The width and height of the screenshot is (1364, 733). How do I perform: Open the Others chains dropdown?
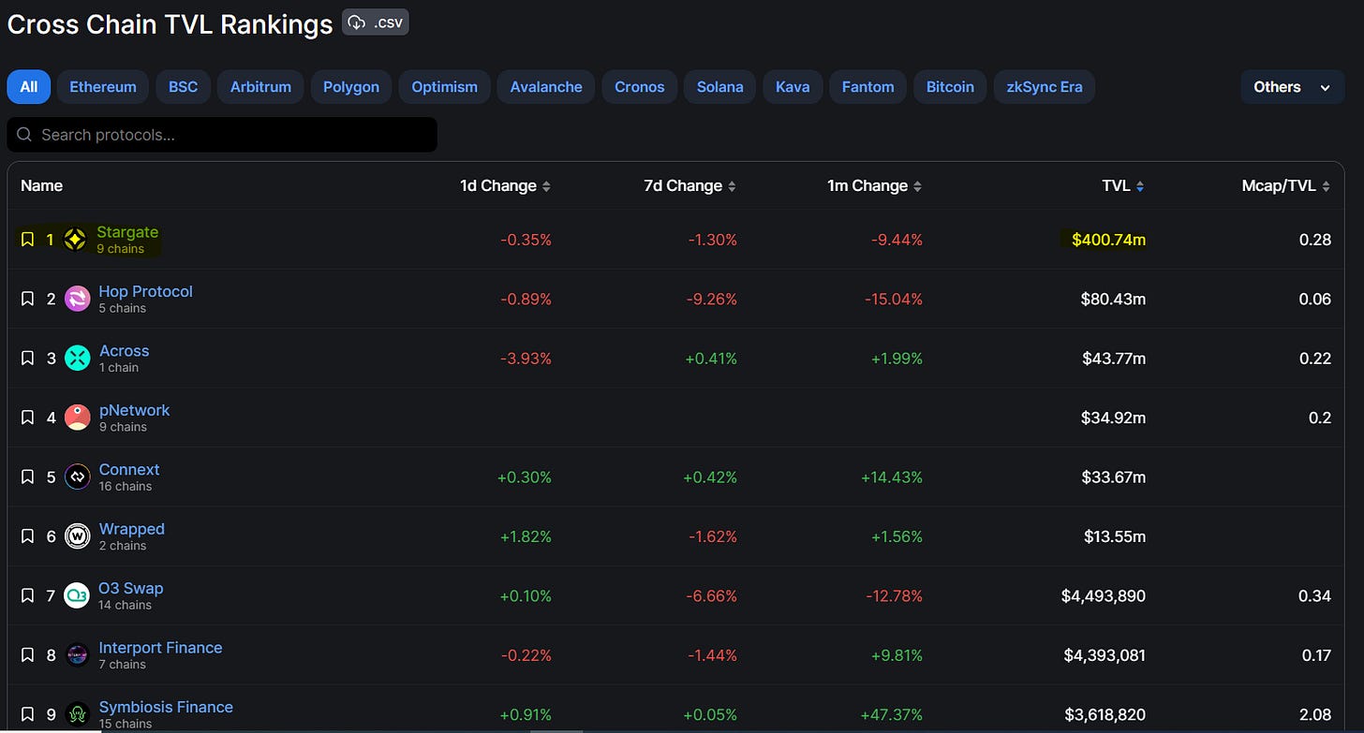[x=1292, y=87]
